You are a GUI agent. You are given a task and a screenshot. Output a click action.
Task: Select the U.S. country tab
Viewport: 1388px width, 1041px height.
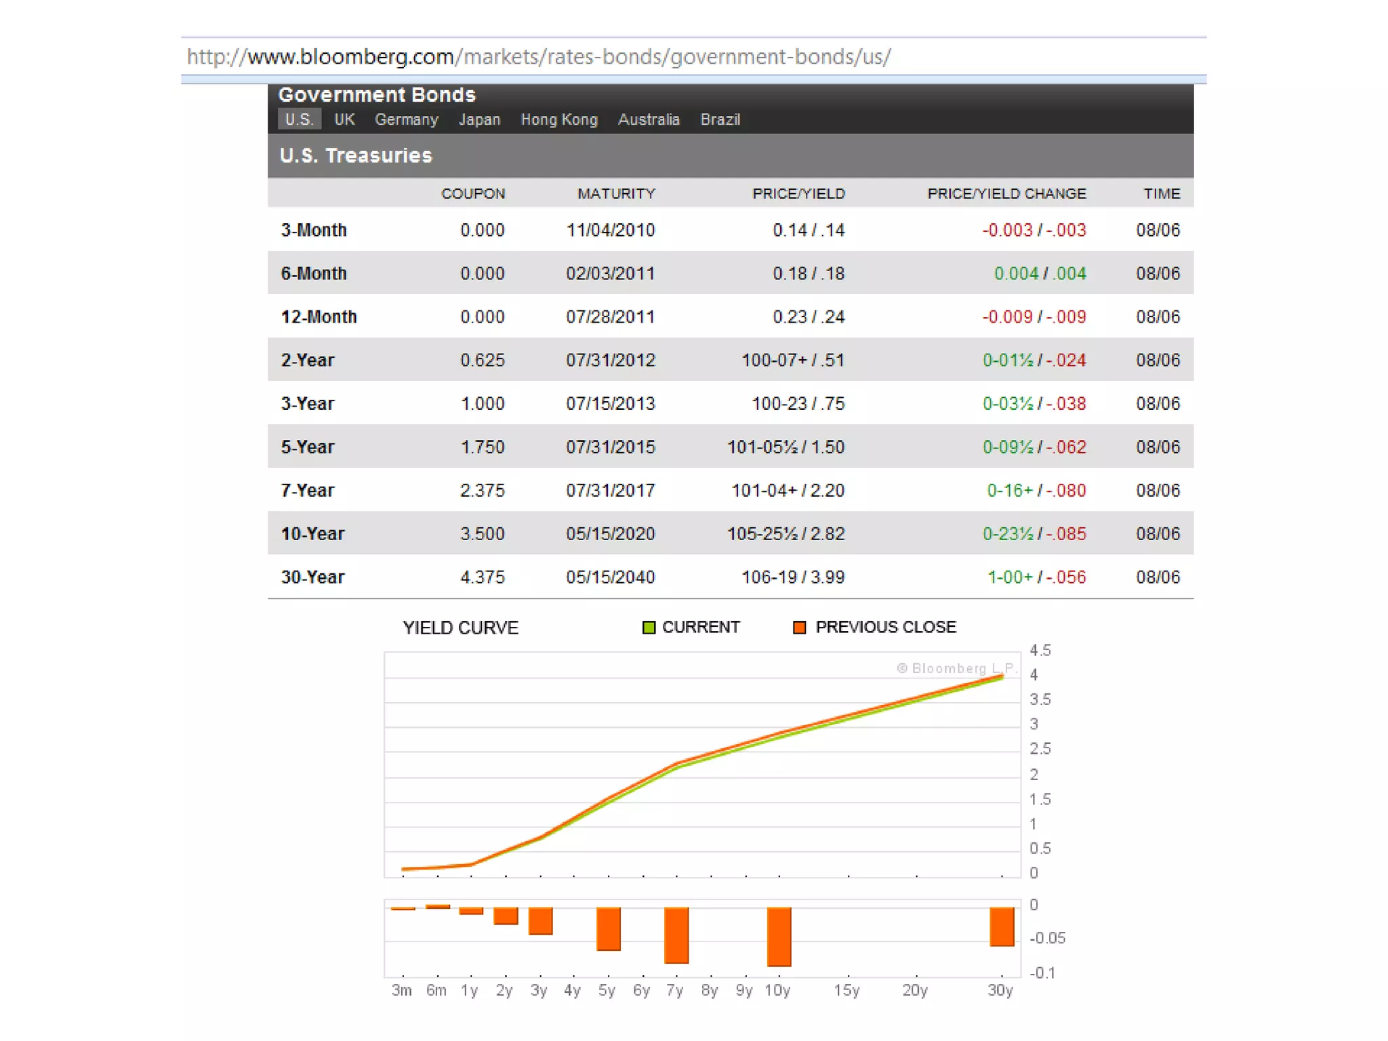click(299, 119)
